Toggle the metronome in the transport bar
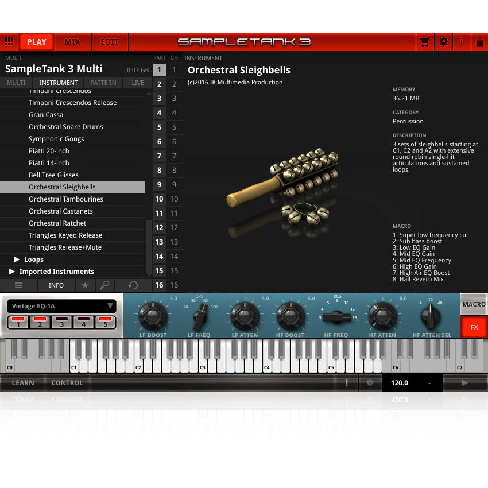Image resolution: width=488 pixels, height=488 pixels. (369, 382)
